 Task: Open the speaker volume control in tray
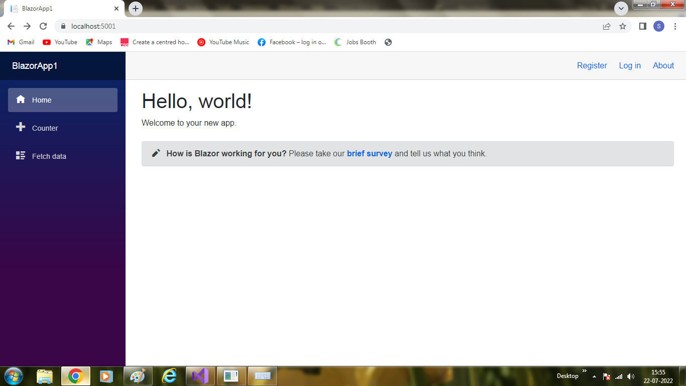(x=631, y=376)
